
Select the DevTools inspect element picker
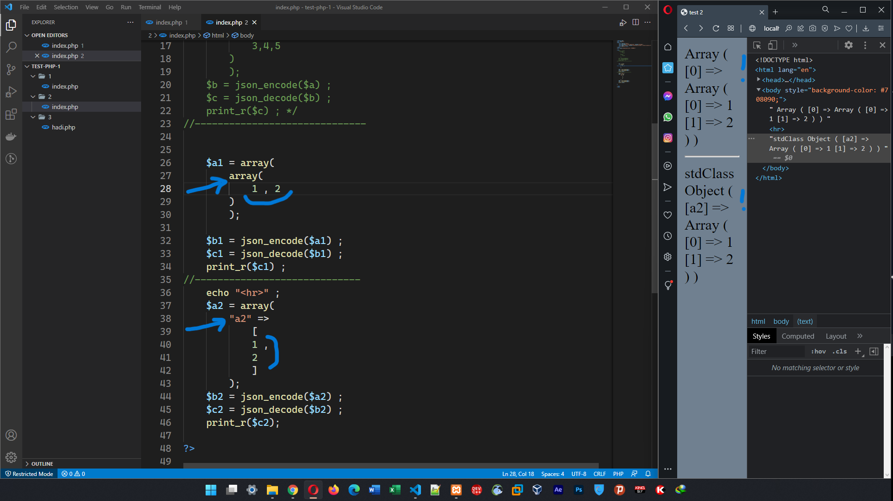click(x=757, y=45)
